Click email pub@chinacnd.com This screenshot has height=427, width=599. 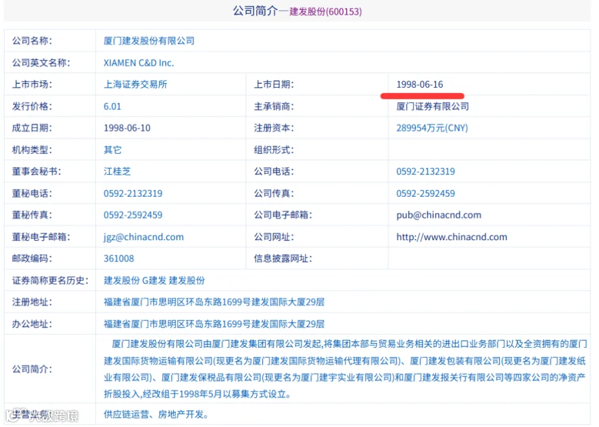coord(439,215)
